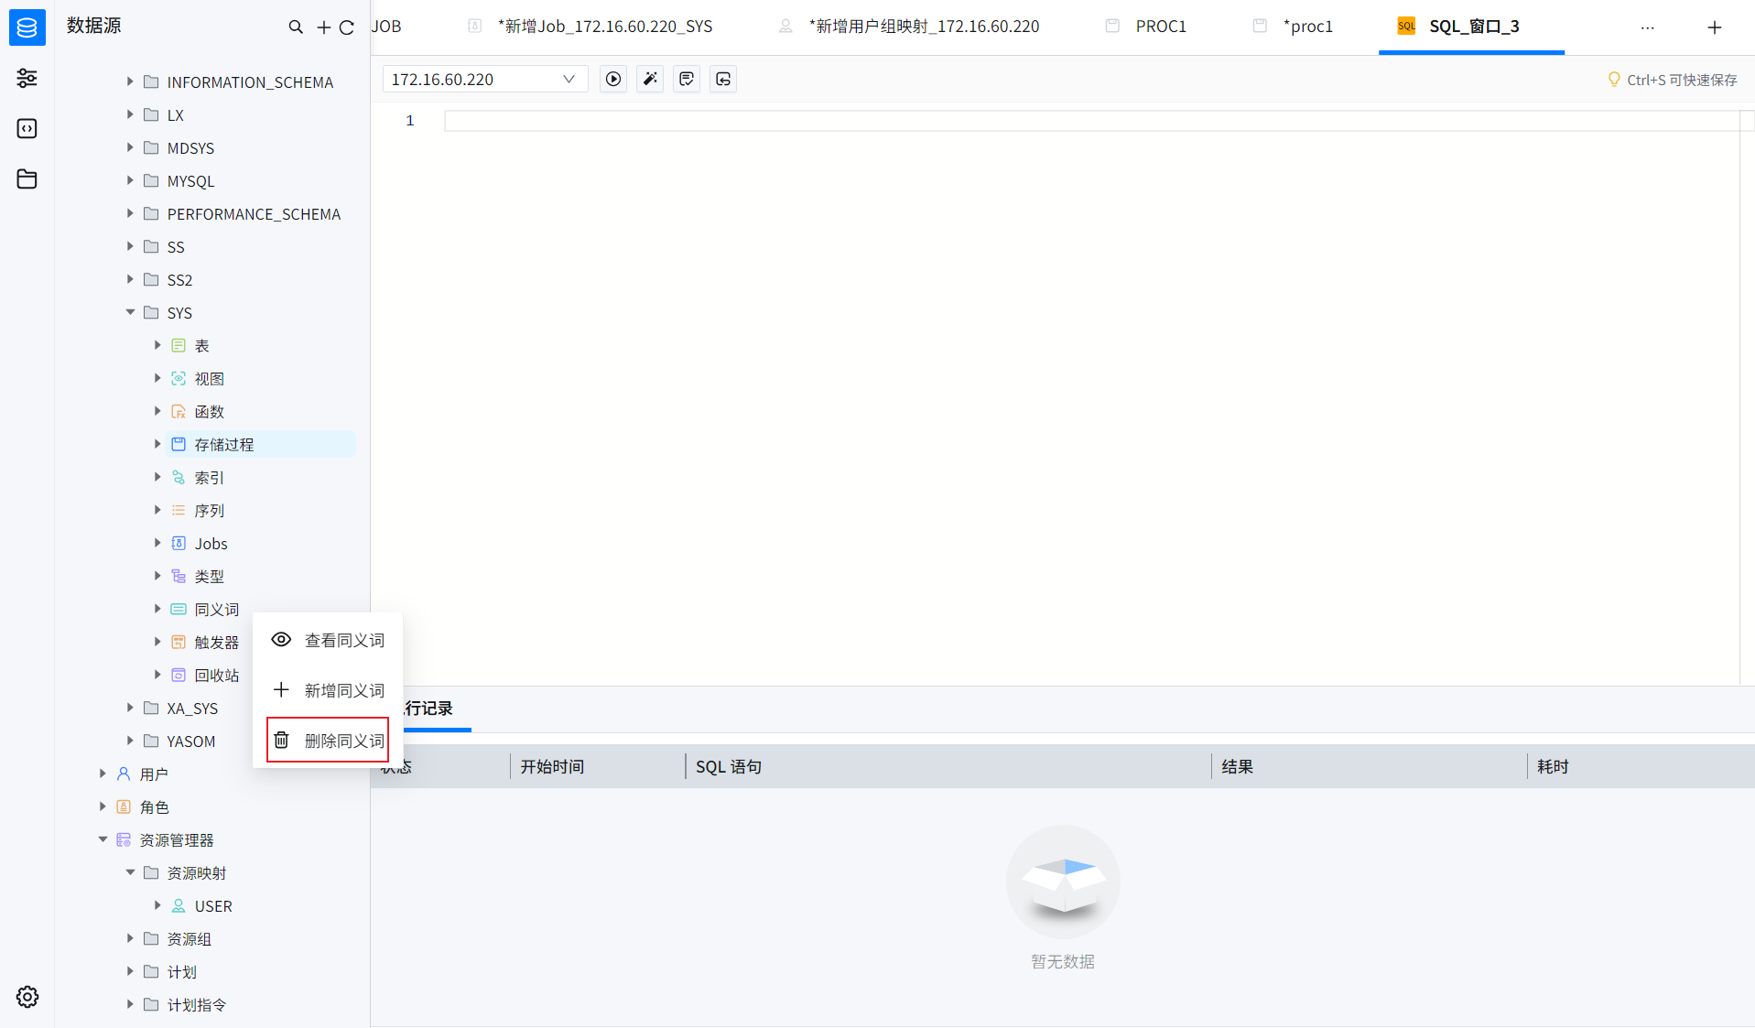Open the code brackets icon in sidebar
1755x1028 pixels.
pyautogui.click(x=27, y=128)
